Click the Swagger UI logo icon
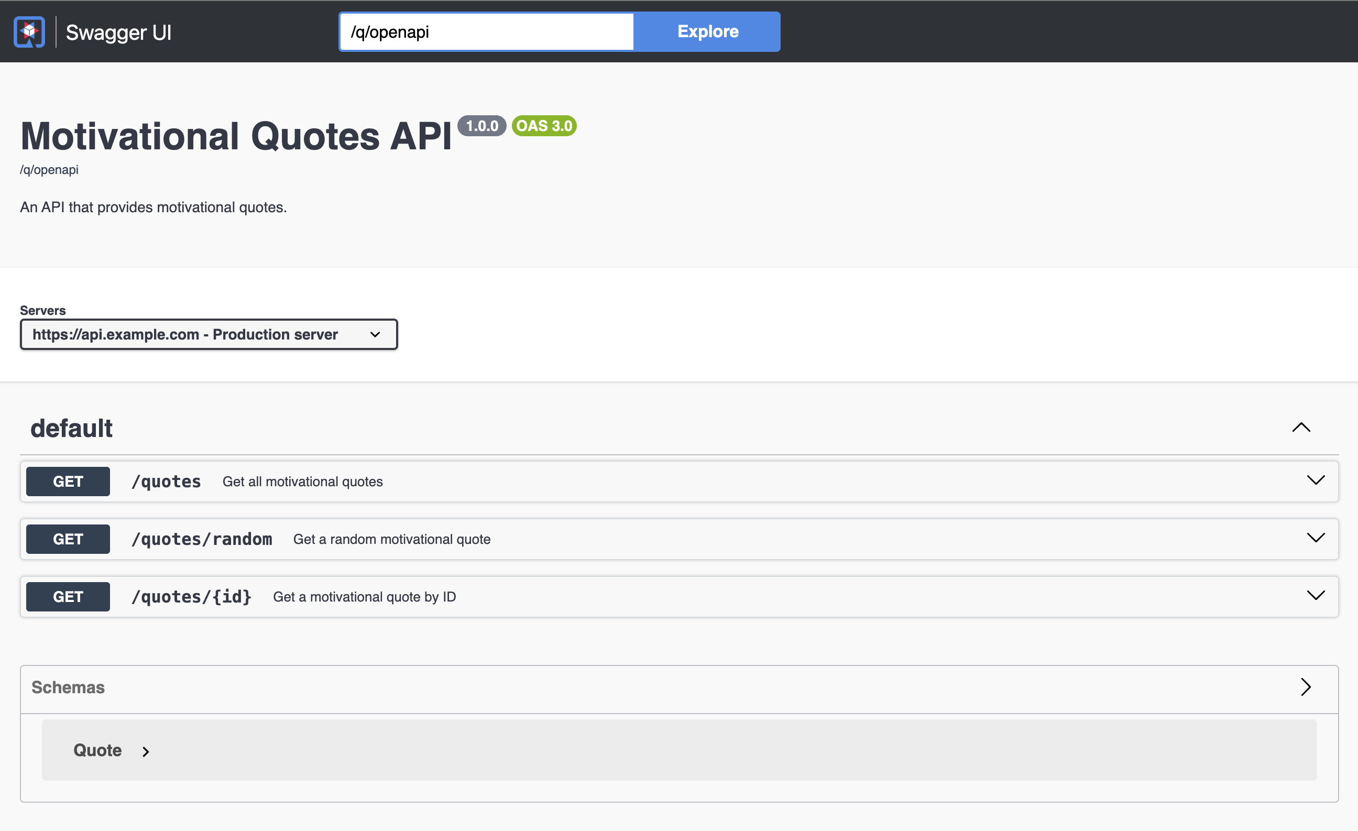Image resolution: width=1358 pixels, height=831 pixels. pyautogui.click(x=29, y=31)
